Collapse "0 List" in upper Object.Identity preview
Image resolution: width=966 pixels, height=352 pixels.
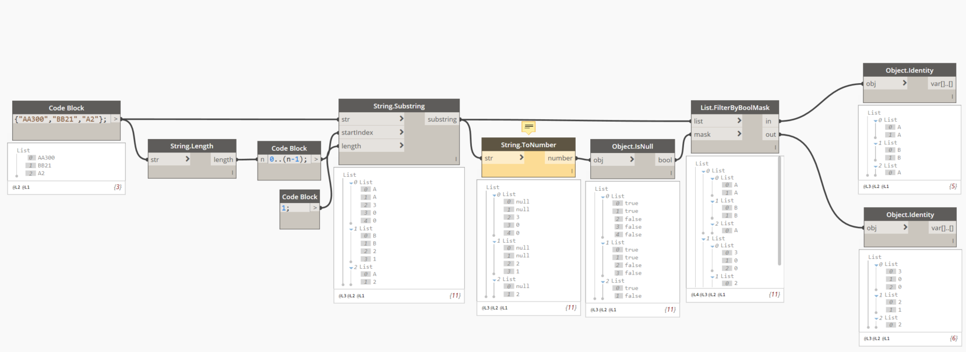pyautogui.click(x=876, y=120)
